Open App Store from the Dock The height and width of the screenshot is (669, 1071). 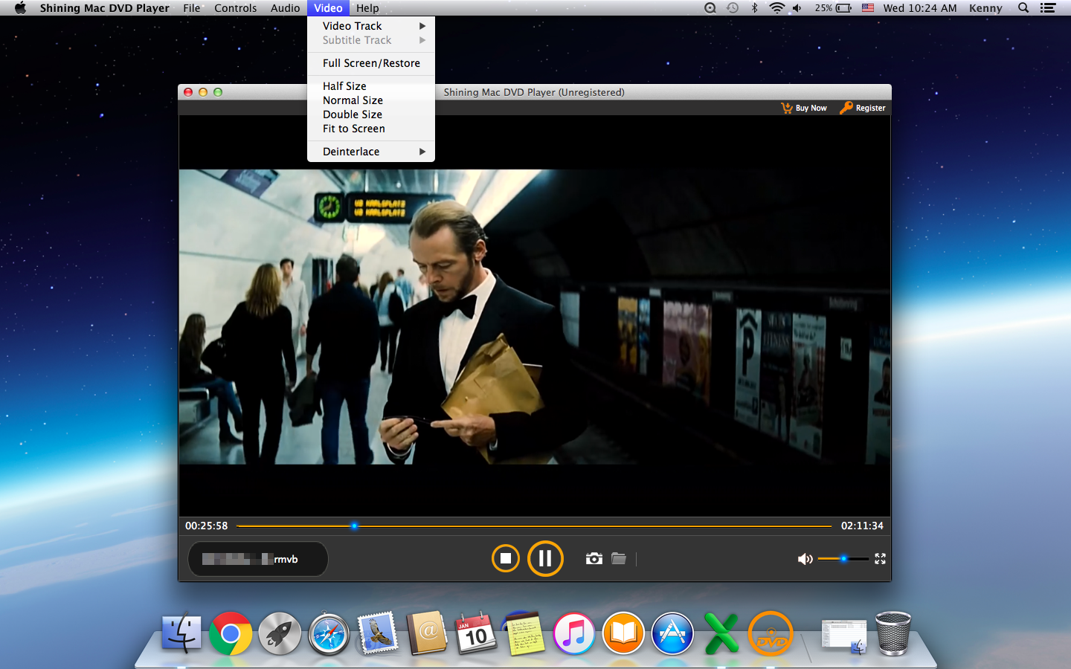click(672, 633)
